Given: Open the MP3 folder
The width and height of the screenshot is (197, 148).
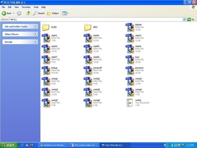Looking at the screenshot, I should click(x=88, y=28).
